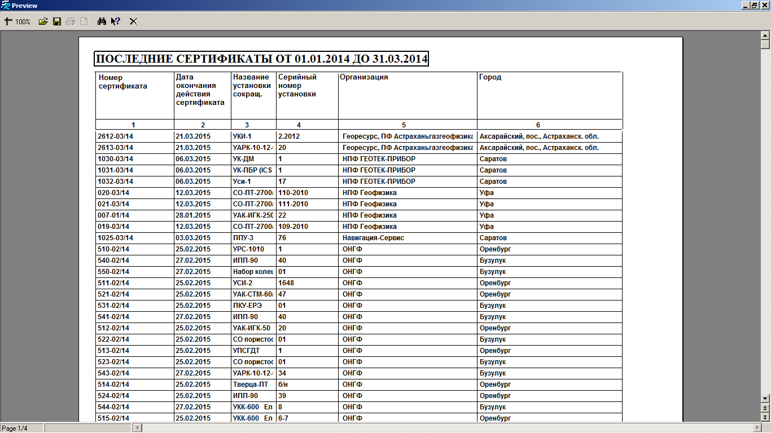The width and height of the screenshot is (771, 433).
Task: Select certificate number 1032-03/14
Action: 115,182
